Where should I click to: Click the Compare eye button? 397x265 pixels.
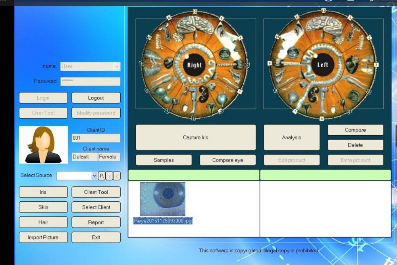pos(227,160)
